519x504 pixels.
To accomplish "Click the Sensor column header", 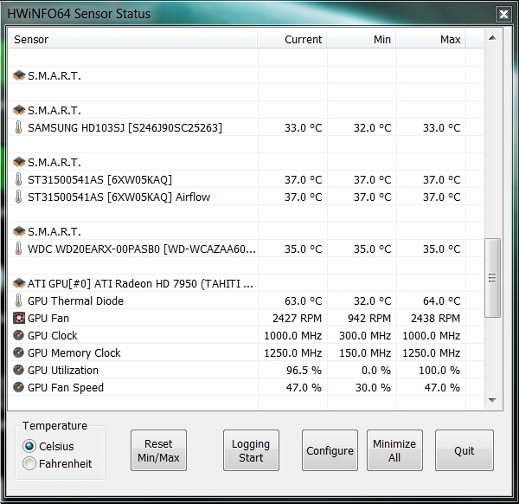I will click(x=132, y=39).
